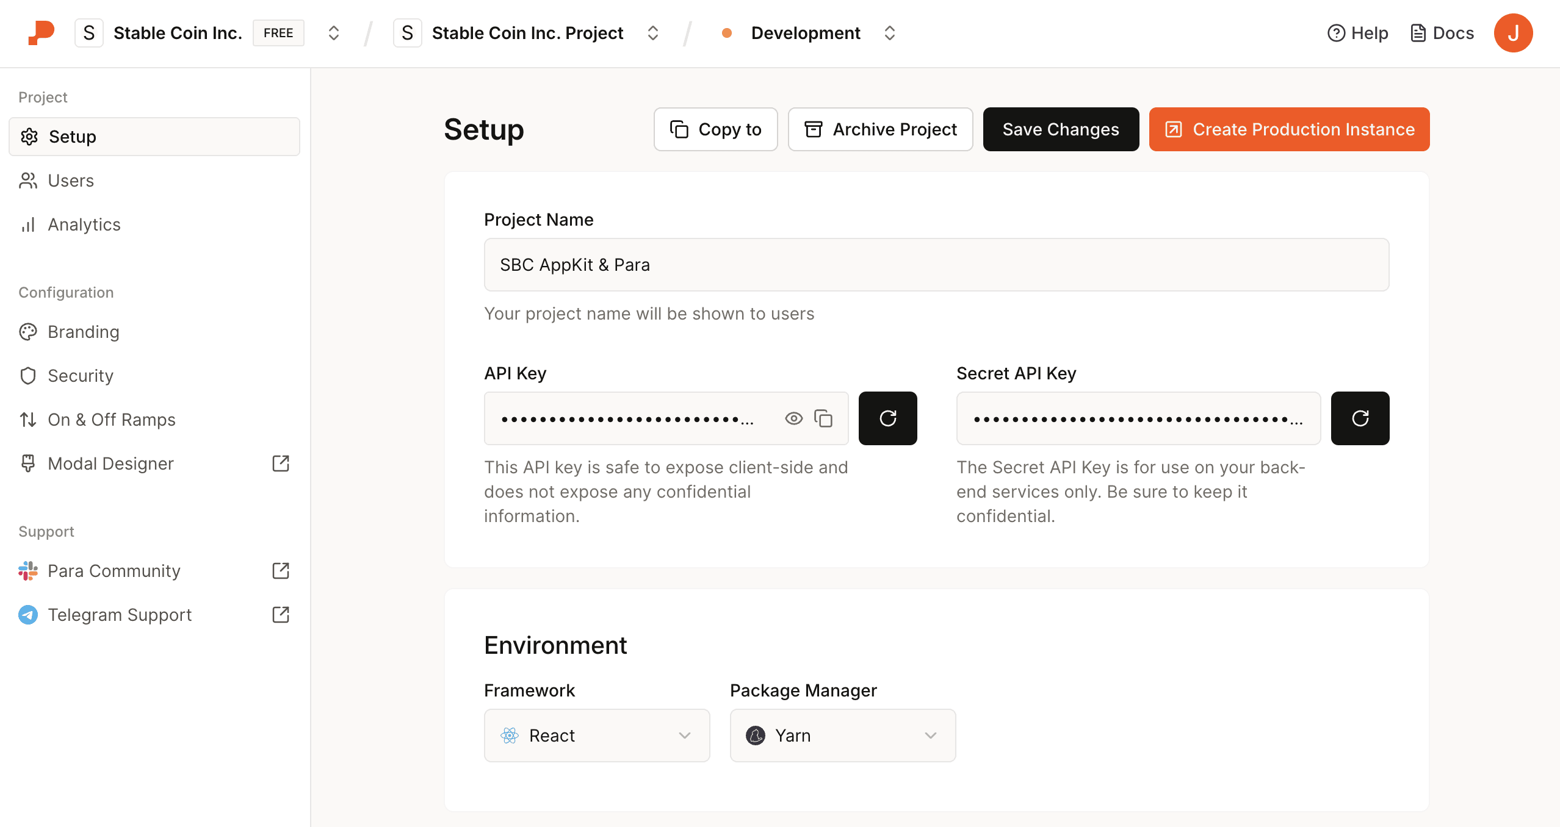
Task: Open the user avatar J menu
Action: point(1513,33)
